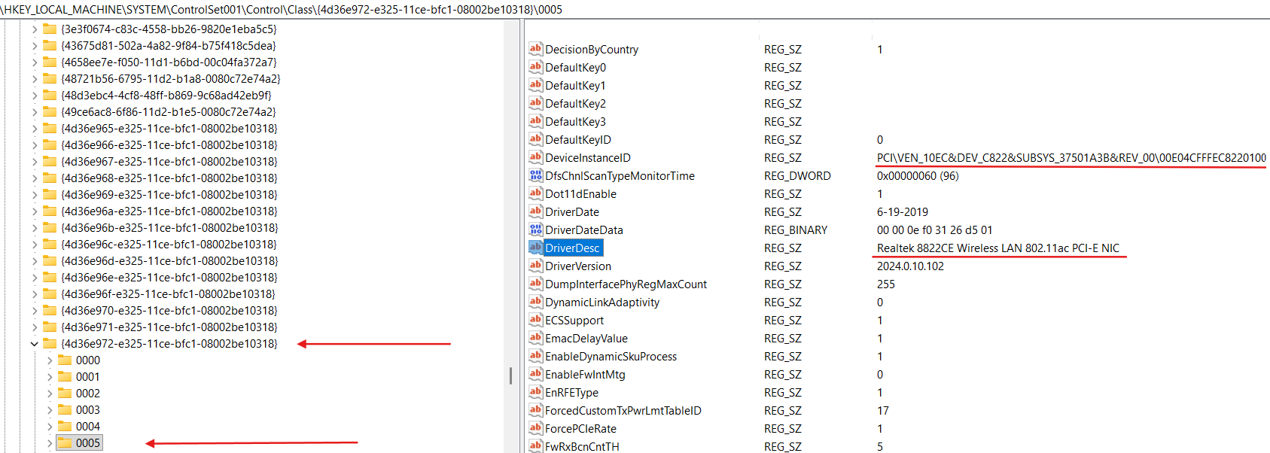Expand the 0003 subkey
Image resolution: width=1270 pixels, height=453 pixels.
50,410
